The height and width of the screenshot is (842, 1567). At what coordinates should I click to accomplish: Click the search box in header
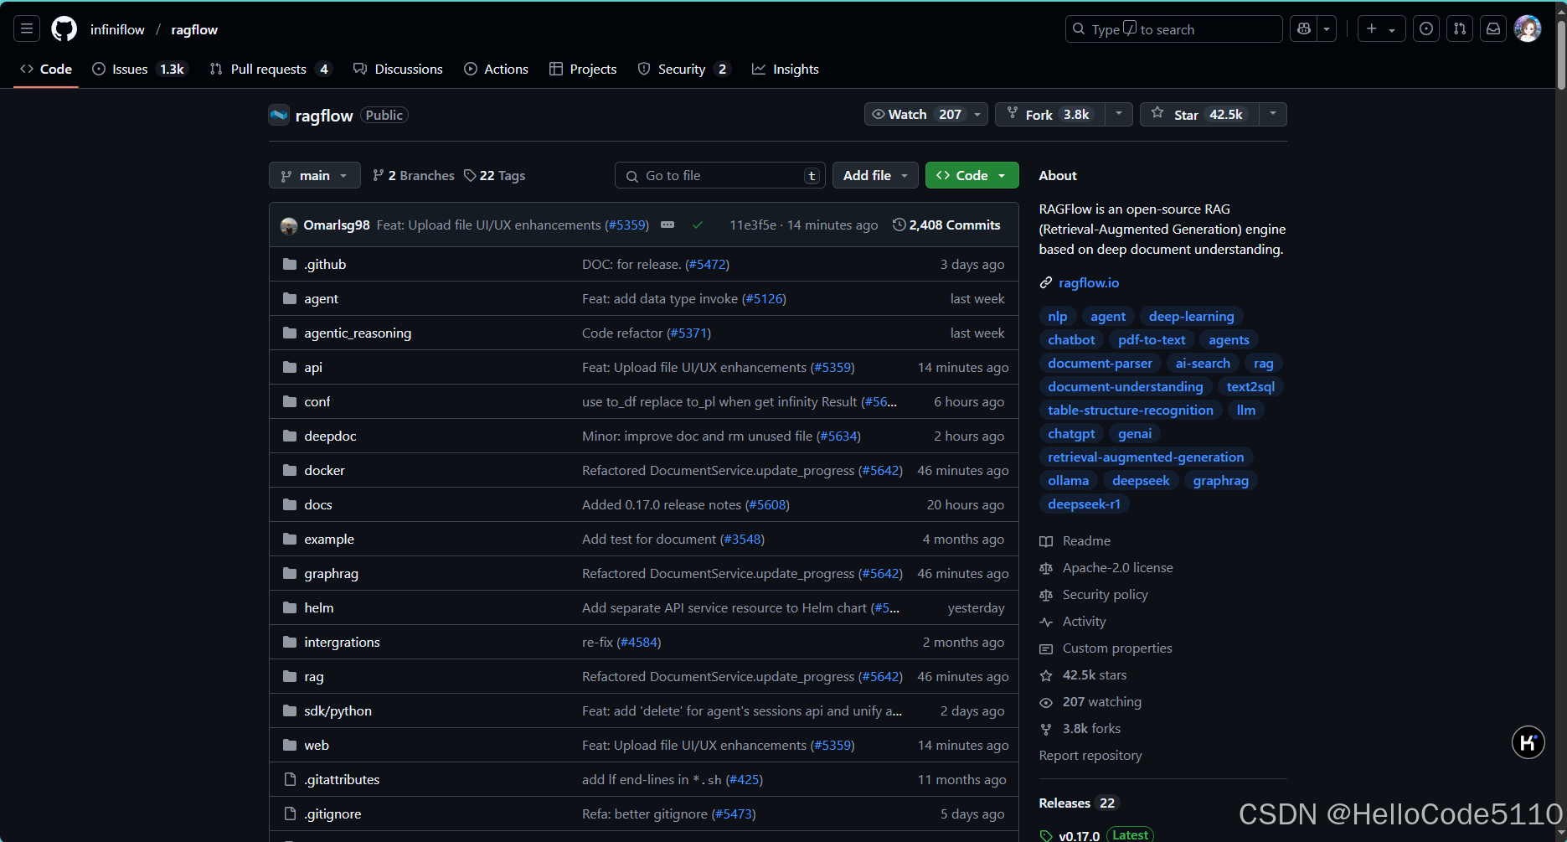[1173, 29]
